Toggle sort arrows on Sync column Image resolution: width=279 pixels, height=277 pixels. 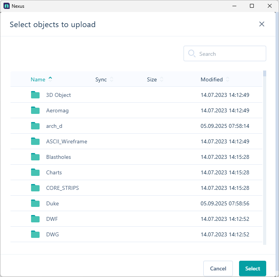coord(112,79)
